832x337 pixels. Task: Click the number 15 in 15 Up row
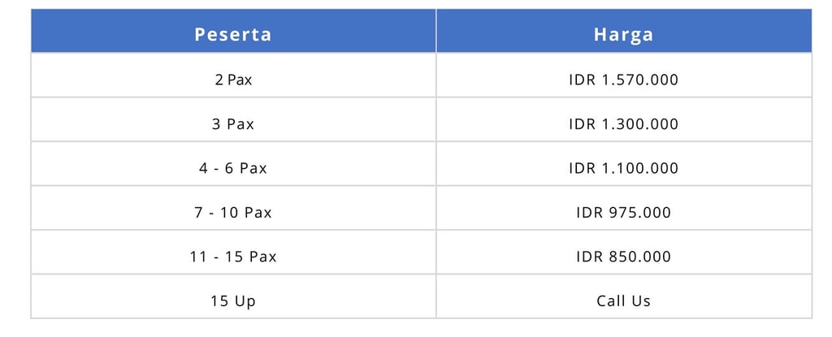tap(219, 301)
